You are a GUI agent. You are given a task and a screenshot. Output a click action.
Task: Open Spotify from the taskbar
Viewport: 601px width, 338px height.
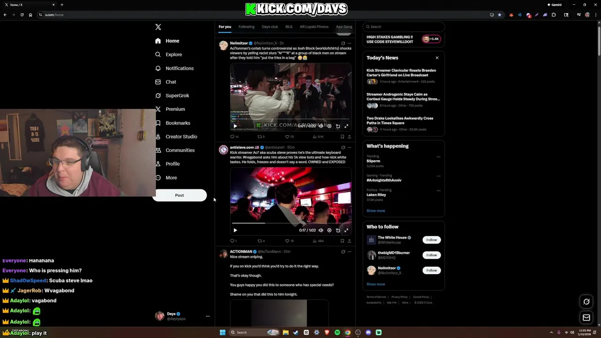337,332
